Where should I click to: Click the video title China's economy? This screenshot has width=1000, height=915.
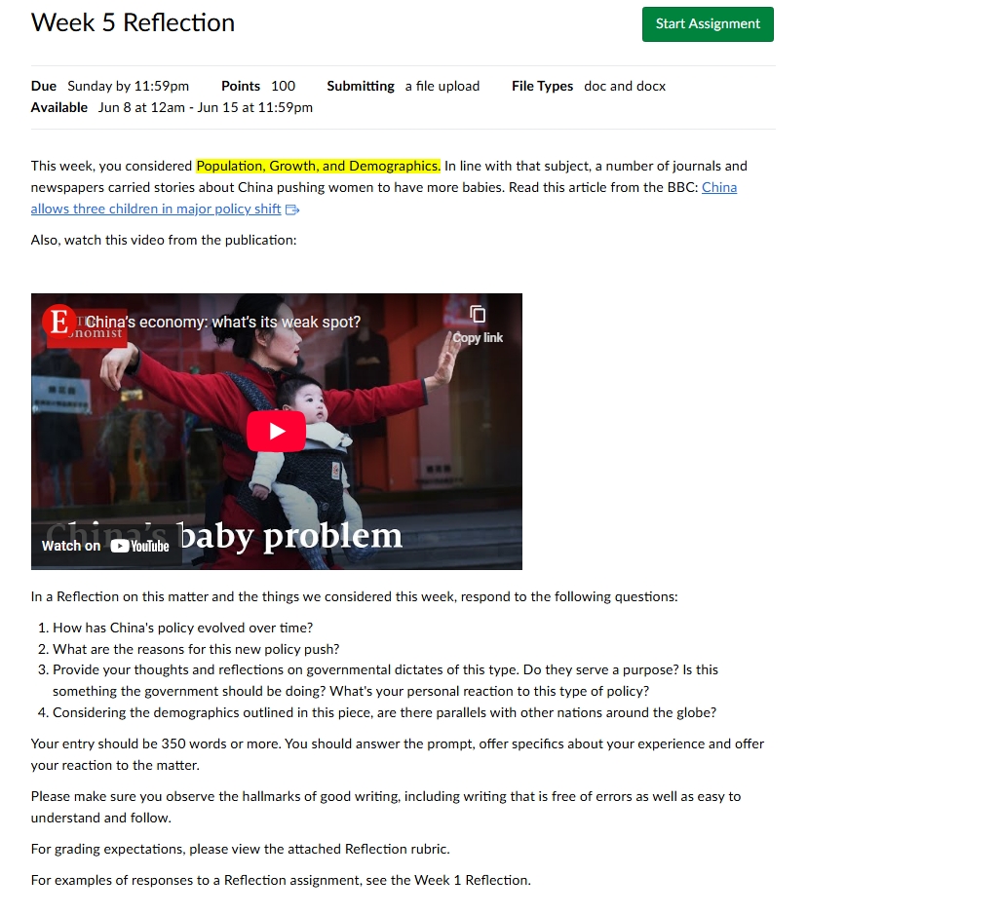pos(223,322)
